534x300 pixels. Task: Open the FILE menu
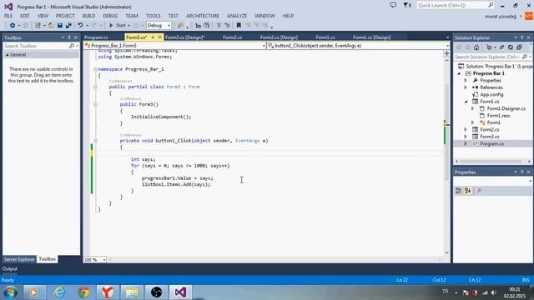(8, 16)
